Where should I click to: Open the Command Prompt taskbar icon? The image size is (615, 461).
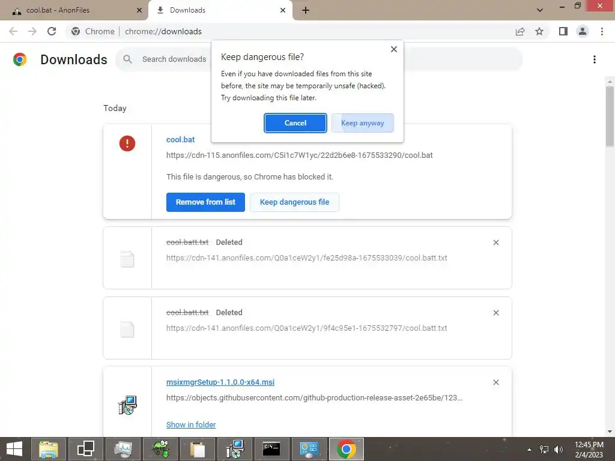[272, 449]
